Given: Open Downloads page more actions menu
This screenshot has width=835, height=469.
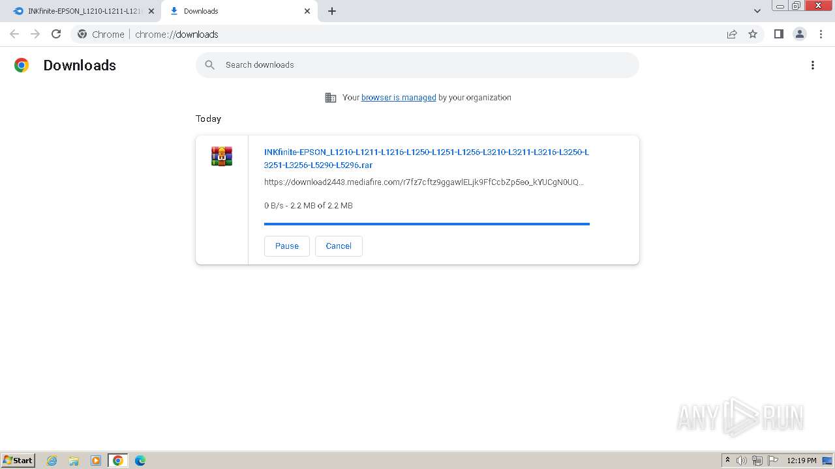Looking at the screenshot, I should 813,65.
